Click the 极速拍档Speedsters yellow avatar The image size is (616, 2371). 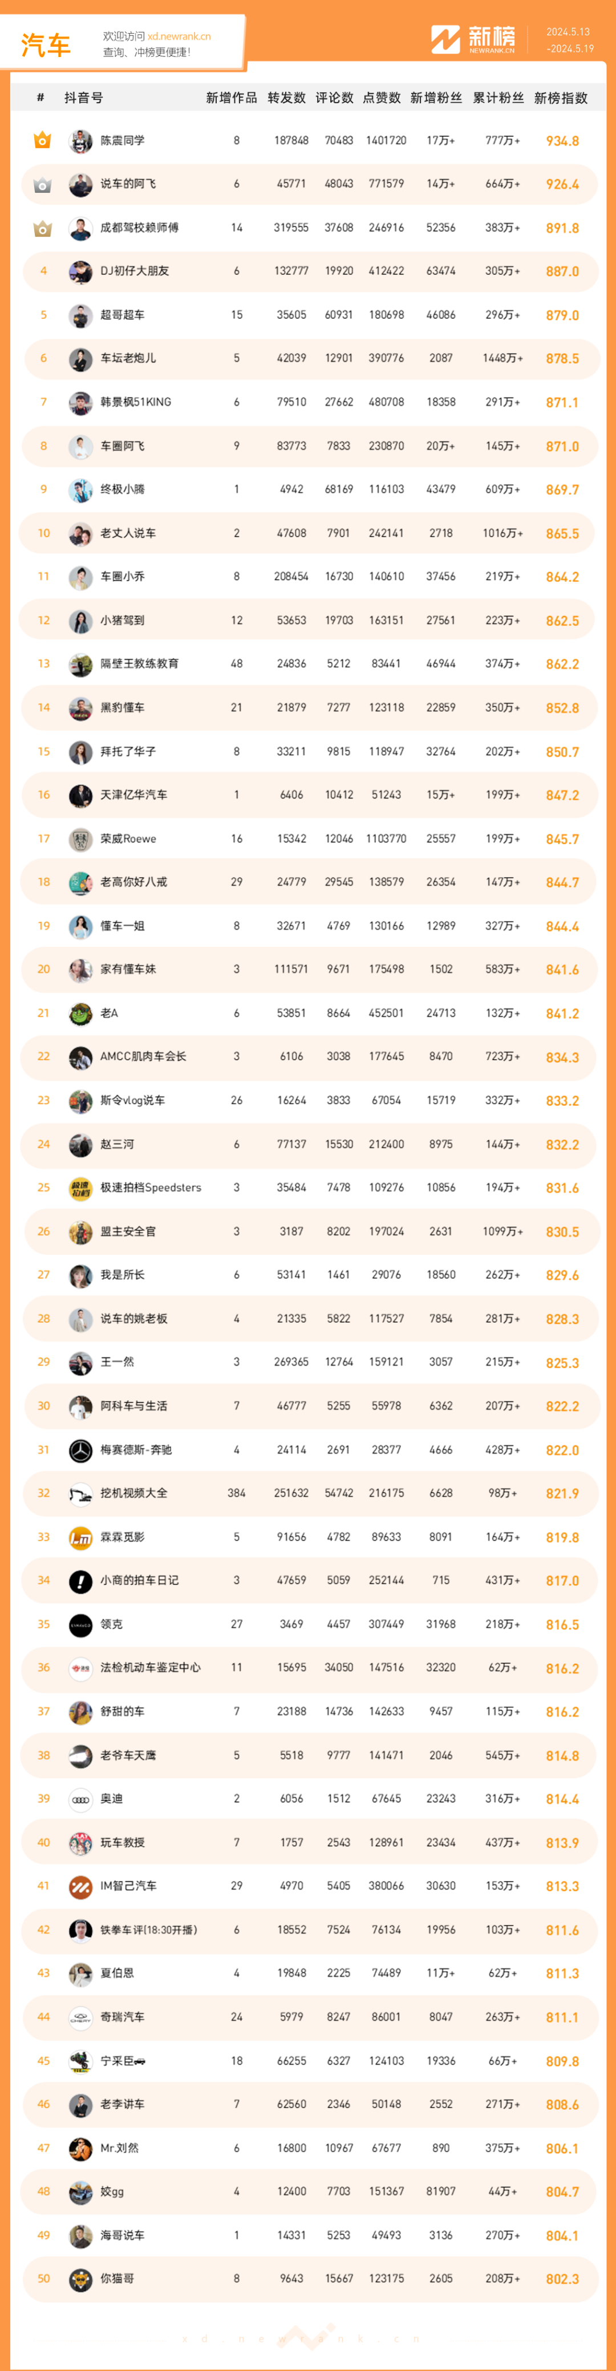81,1189
